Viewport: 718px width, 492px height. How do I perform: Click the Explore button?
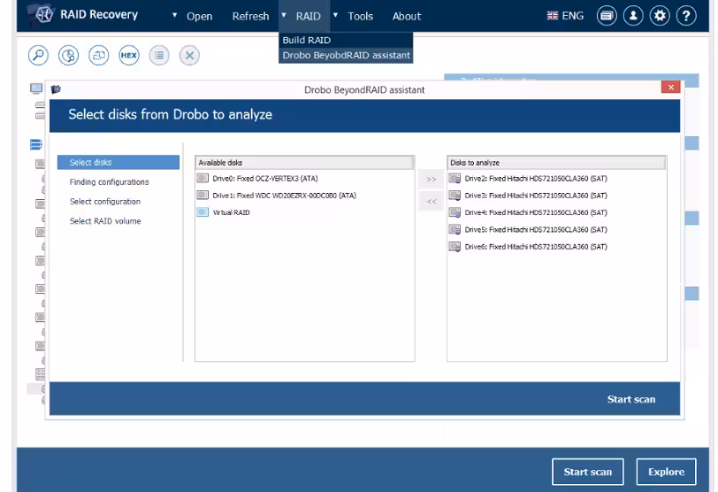pyautogui.click(x=666, y=472)
